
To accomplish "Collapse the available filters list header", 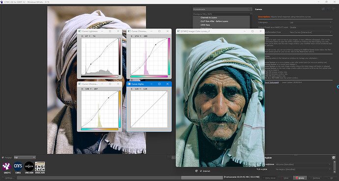I will (223, 14).
